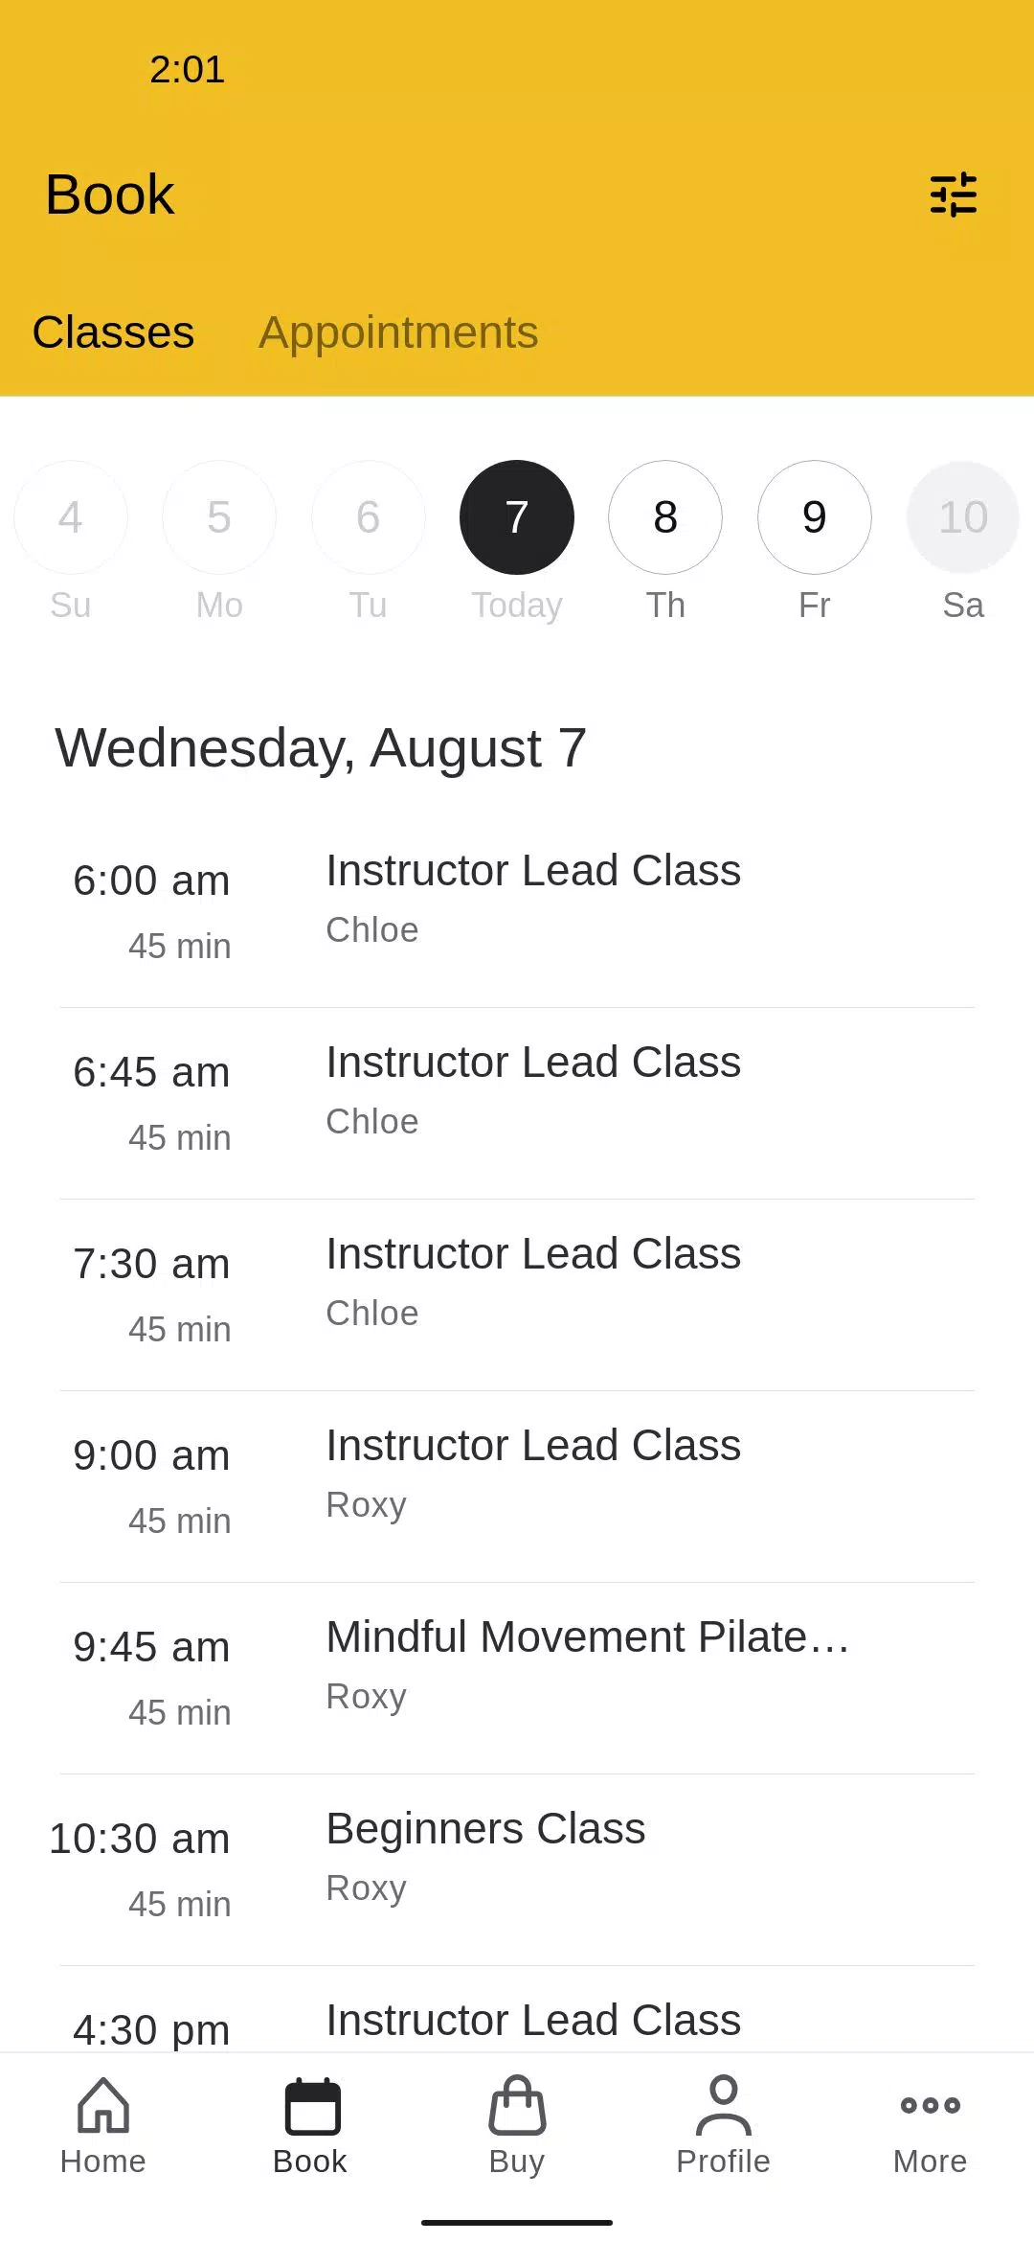Switch to the Appointments tab

(398, 332)
